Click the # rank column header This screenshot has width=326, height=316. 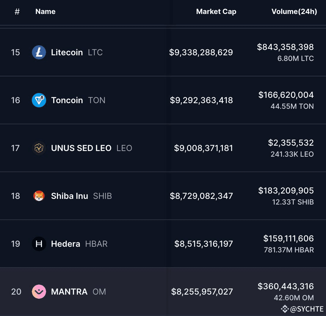(x=17, y=11)
